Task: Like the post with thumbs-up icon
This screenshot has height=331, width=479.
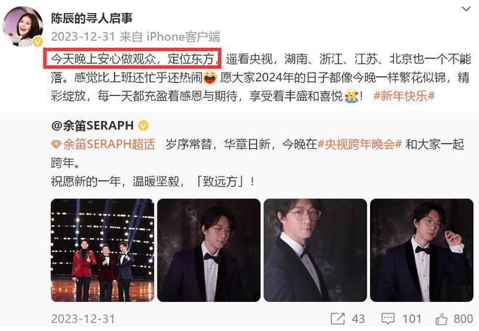Action: tap(441, 319)
